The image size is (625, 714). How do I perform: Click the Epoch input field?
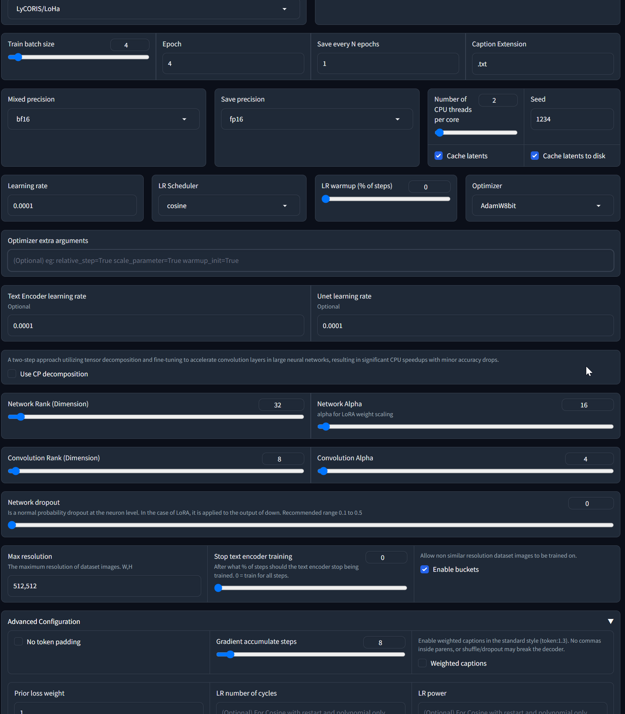[x=233, y=63]
